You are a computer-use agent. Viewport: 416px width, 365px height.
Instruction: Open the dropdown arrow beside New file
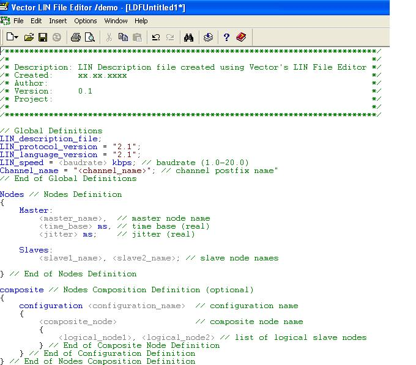tap(17, 38)
